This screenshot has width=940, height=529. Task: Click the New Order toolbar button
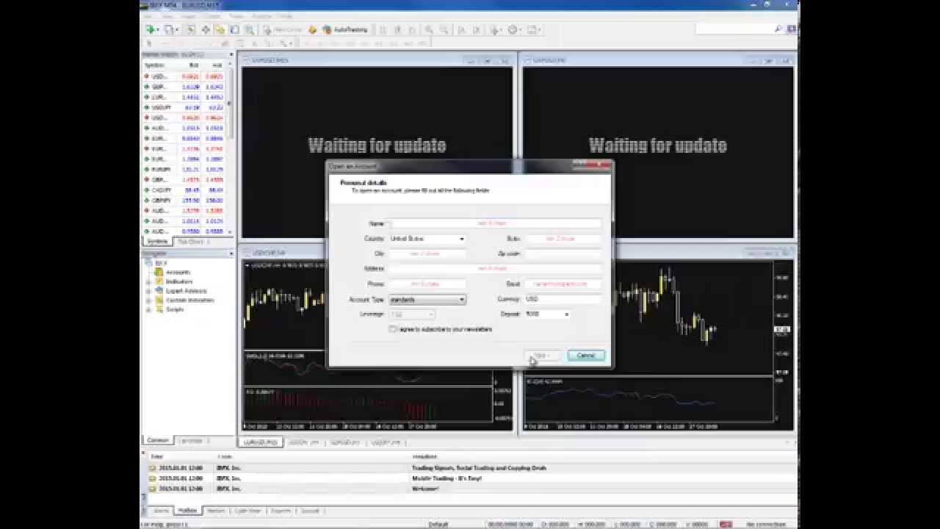pyautogui.click(x=283, y=29)
